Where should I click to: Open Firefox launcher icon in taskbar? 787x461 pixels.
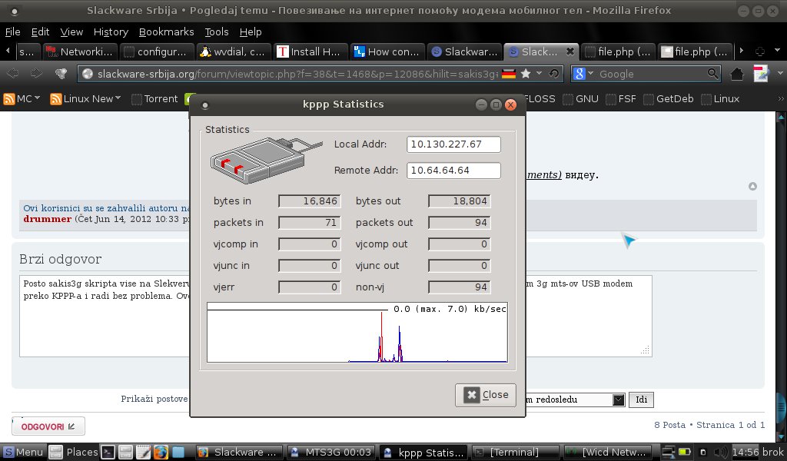pos(161,452)
